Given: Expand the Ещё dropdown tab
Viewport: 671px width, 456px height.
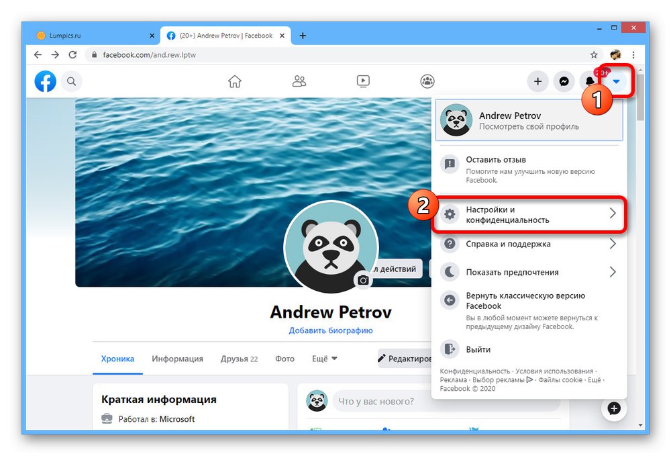Looking at the screenshot, I should pyautogui.click(x=324, y=359).
